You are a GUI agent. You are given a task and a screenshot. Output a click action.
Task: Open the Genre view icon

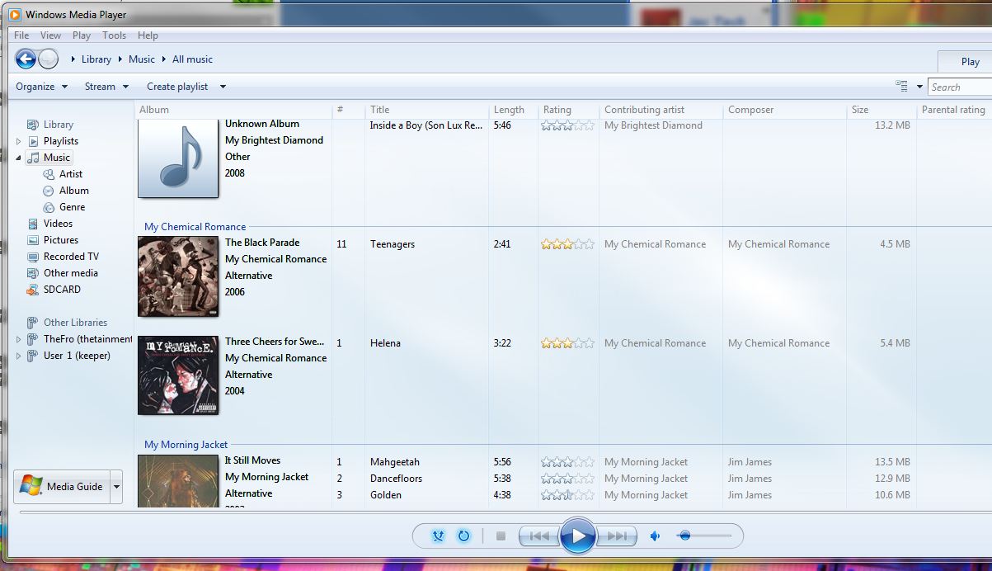click(49, 207)
